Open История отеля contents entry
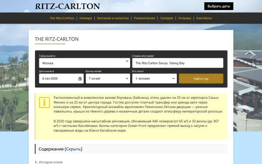 51,162
